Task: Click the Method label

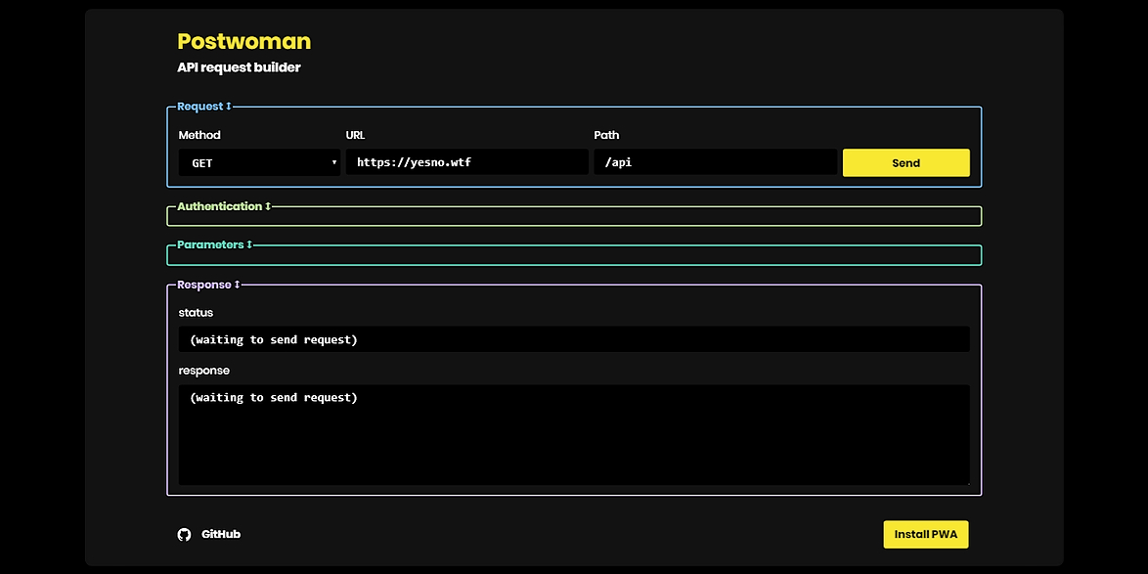Action: tap(199, 135)
